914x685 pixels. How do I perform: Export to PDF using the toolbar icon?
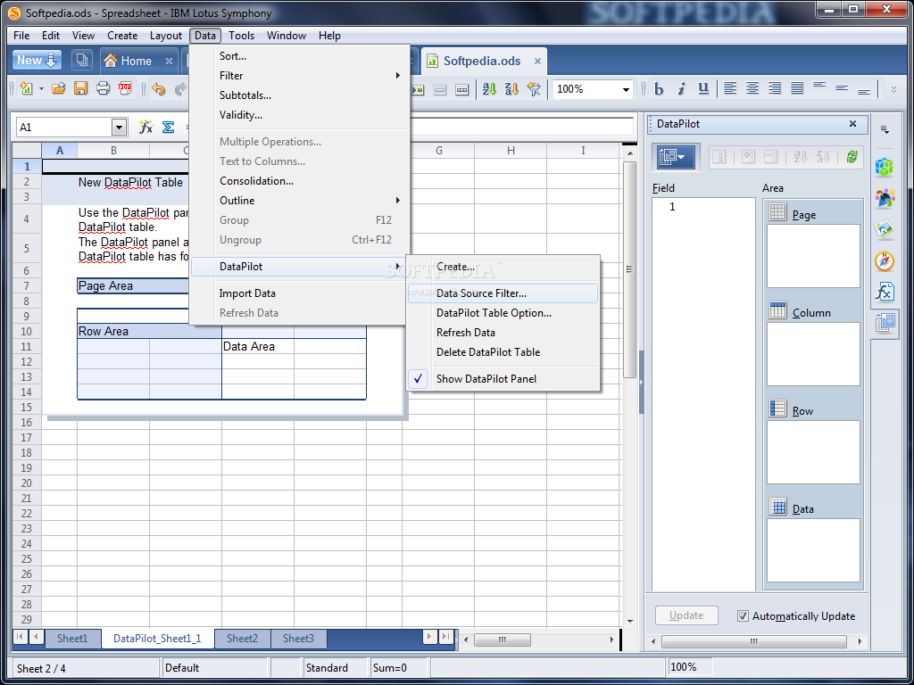(125, 88)
